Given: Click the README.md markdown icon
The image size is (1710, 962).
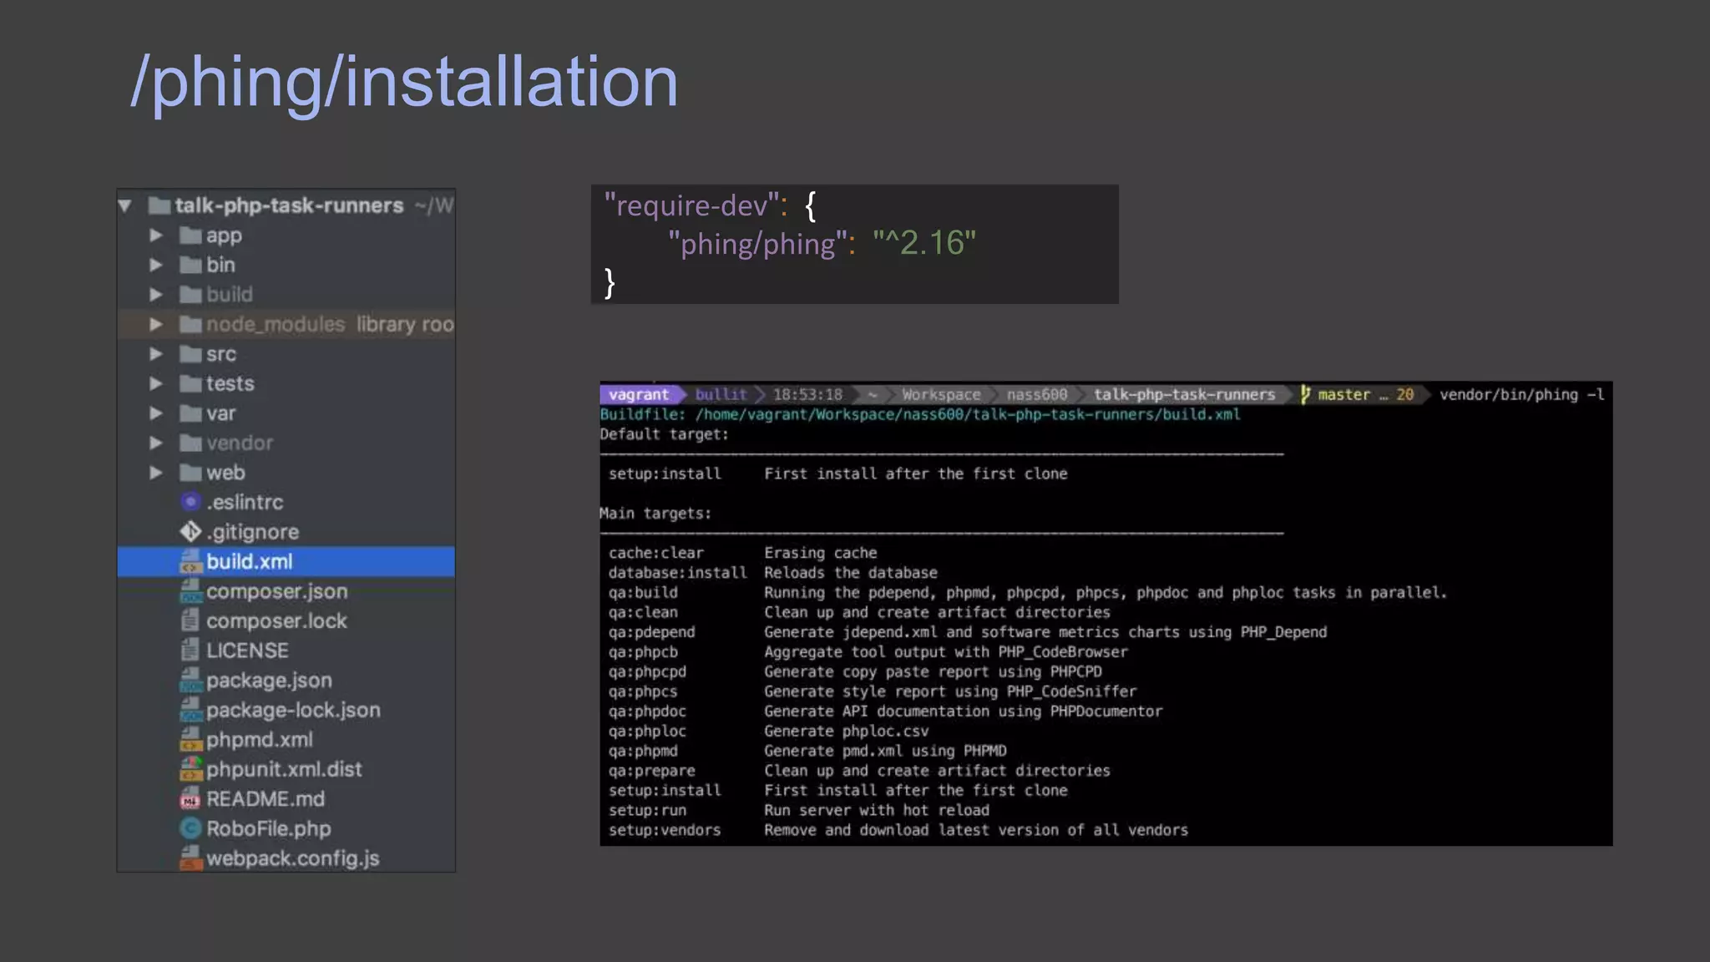Looking at the screenshot, I should (x=190, y=799).
